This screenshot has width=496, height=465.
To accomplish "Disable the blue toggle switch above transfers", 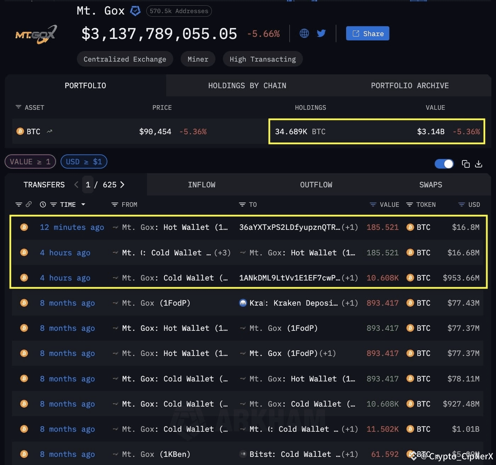I will (x=444, y=164).
